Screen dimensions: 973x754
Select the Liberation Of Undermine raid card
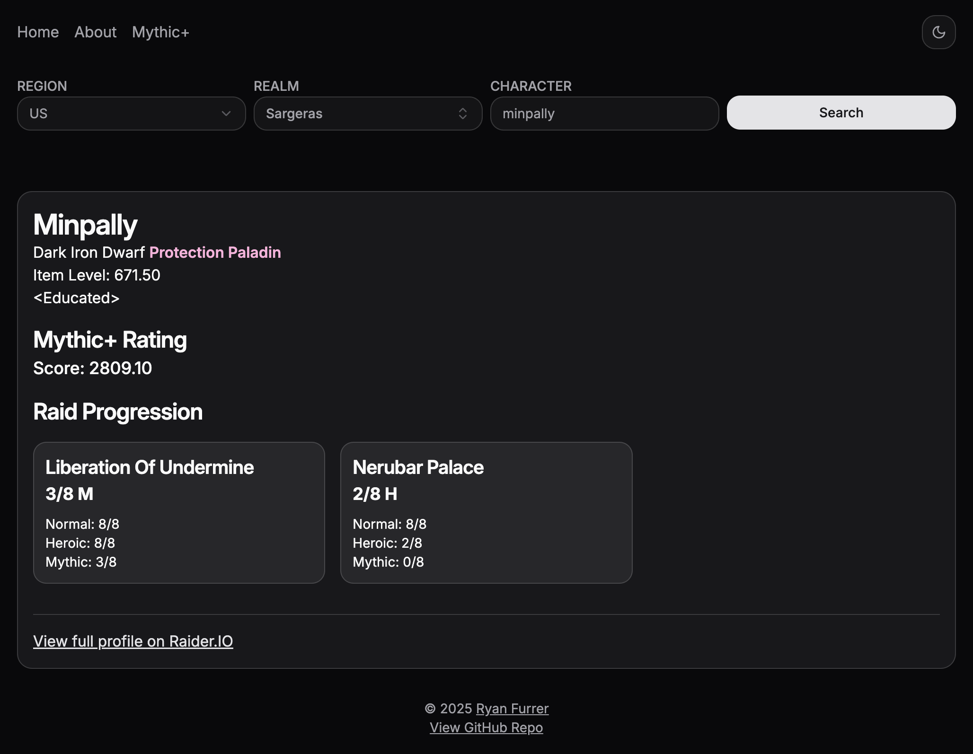(179, 512)
